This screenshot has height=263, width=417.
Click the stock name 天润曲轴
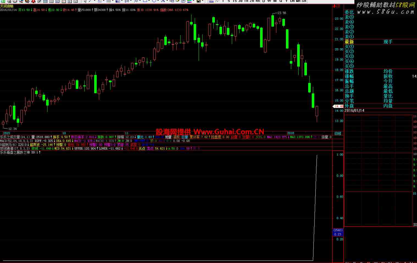click(7, 6)
